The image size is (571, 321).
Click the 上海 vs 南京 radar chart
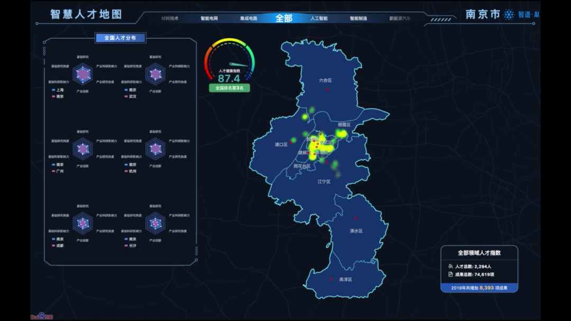tap(82, 74)
